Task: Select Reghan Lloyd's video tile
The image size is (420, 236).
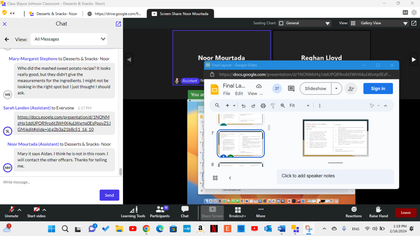Action: (x=322, y=45)
